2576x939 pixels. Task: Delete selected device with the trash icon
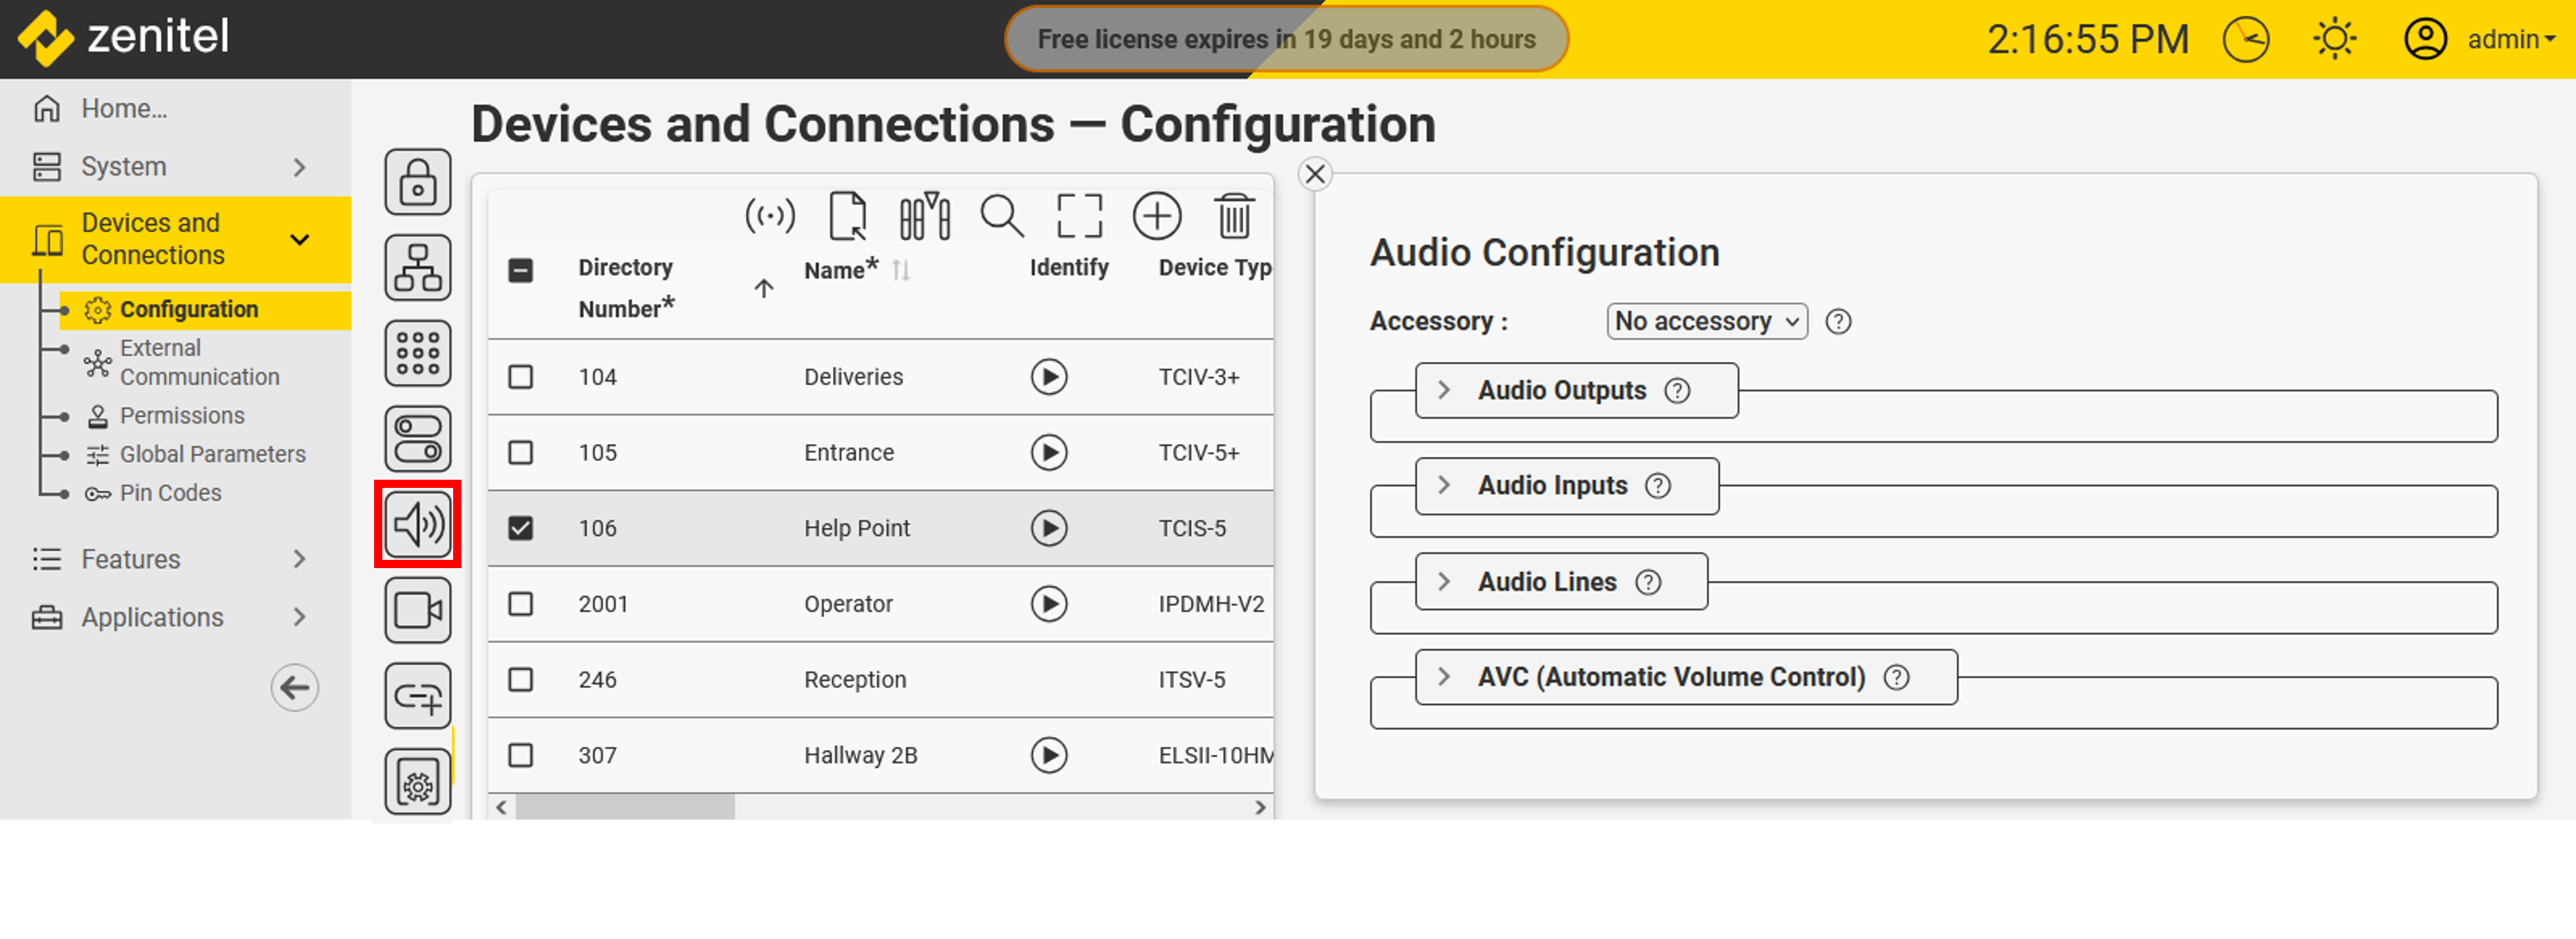pyautogui.click(x=1234, y=216)
